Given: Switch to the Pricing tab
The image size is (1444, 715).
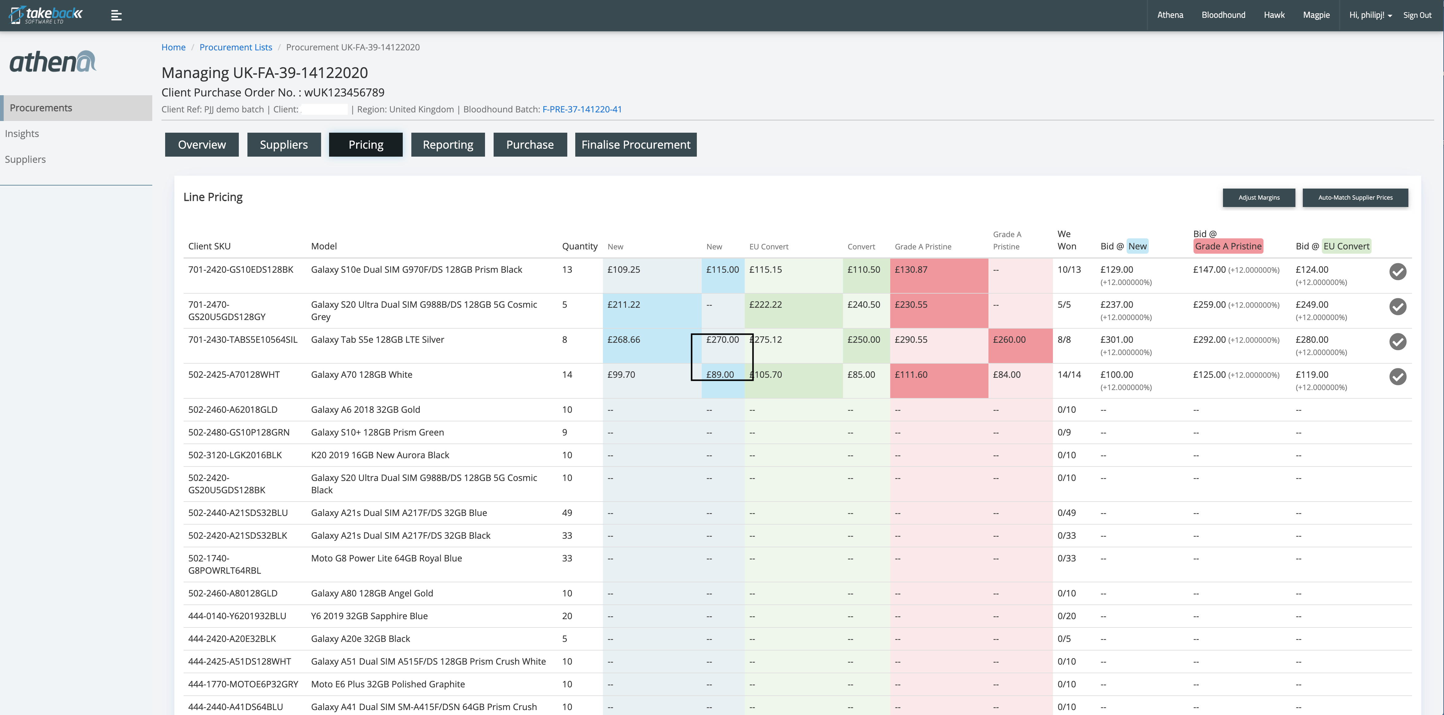Looking at the screenshot, I should pyautogui.click(x=366, y=145).
